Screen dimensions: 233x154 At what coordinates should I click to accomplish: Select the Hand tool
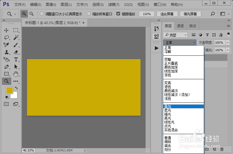(x=16, y=74)
